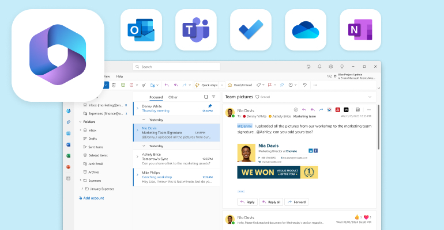The width and height of the screenshot is (444, 230).
Task: Click the toolbar Reply all icon
Action: pyautogui.click(x=176, y=85)
